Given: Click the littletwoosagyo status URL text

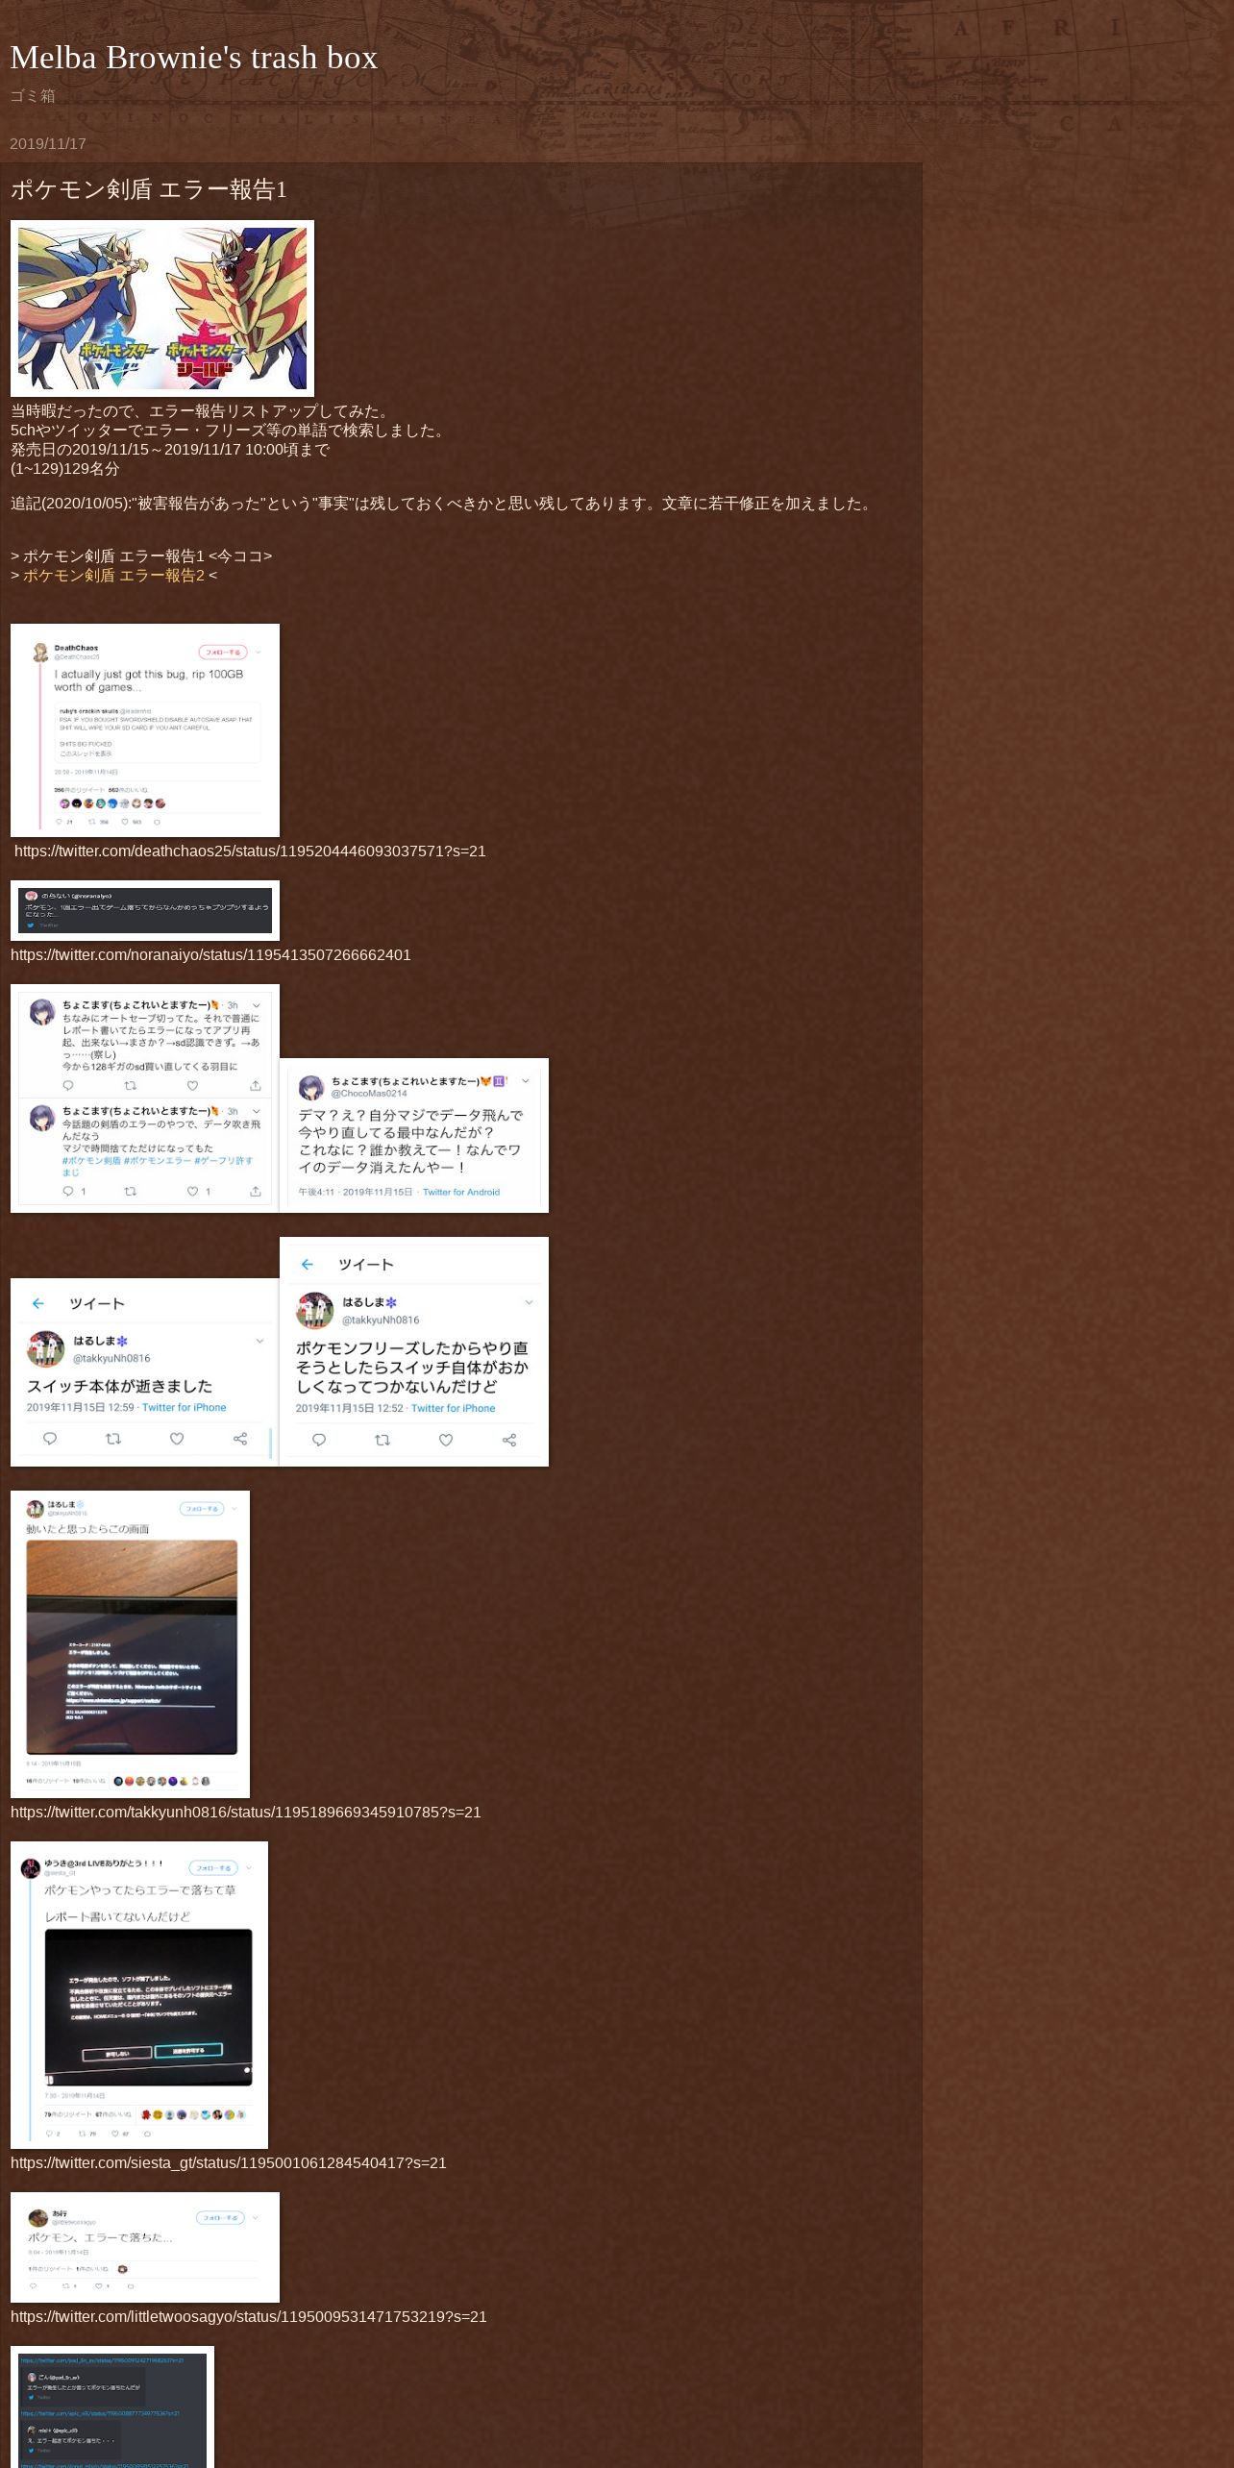Looking at the screenshot, I should tap(249, 2316).
